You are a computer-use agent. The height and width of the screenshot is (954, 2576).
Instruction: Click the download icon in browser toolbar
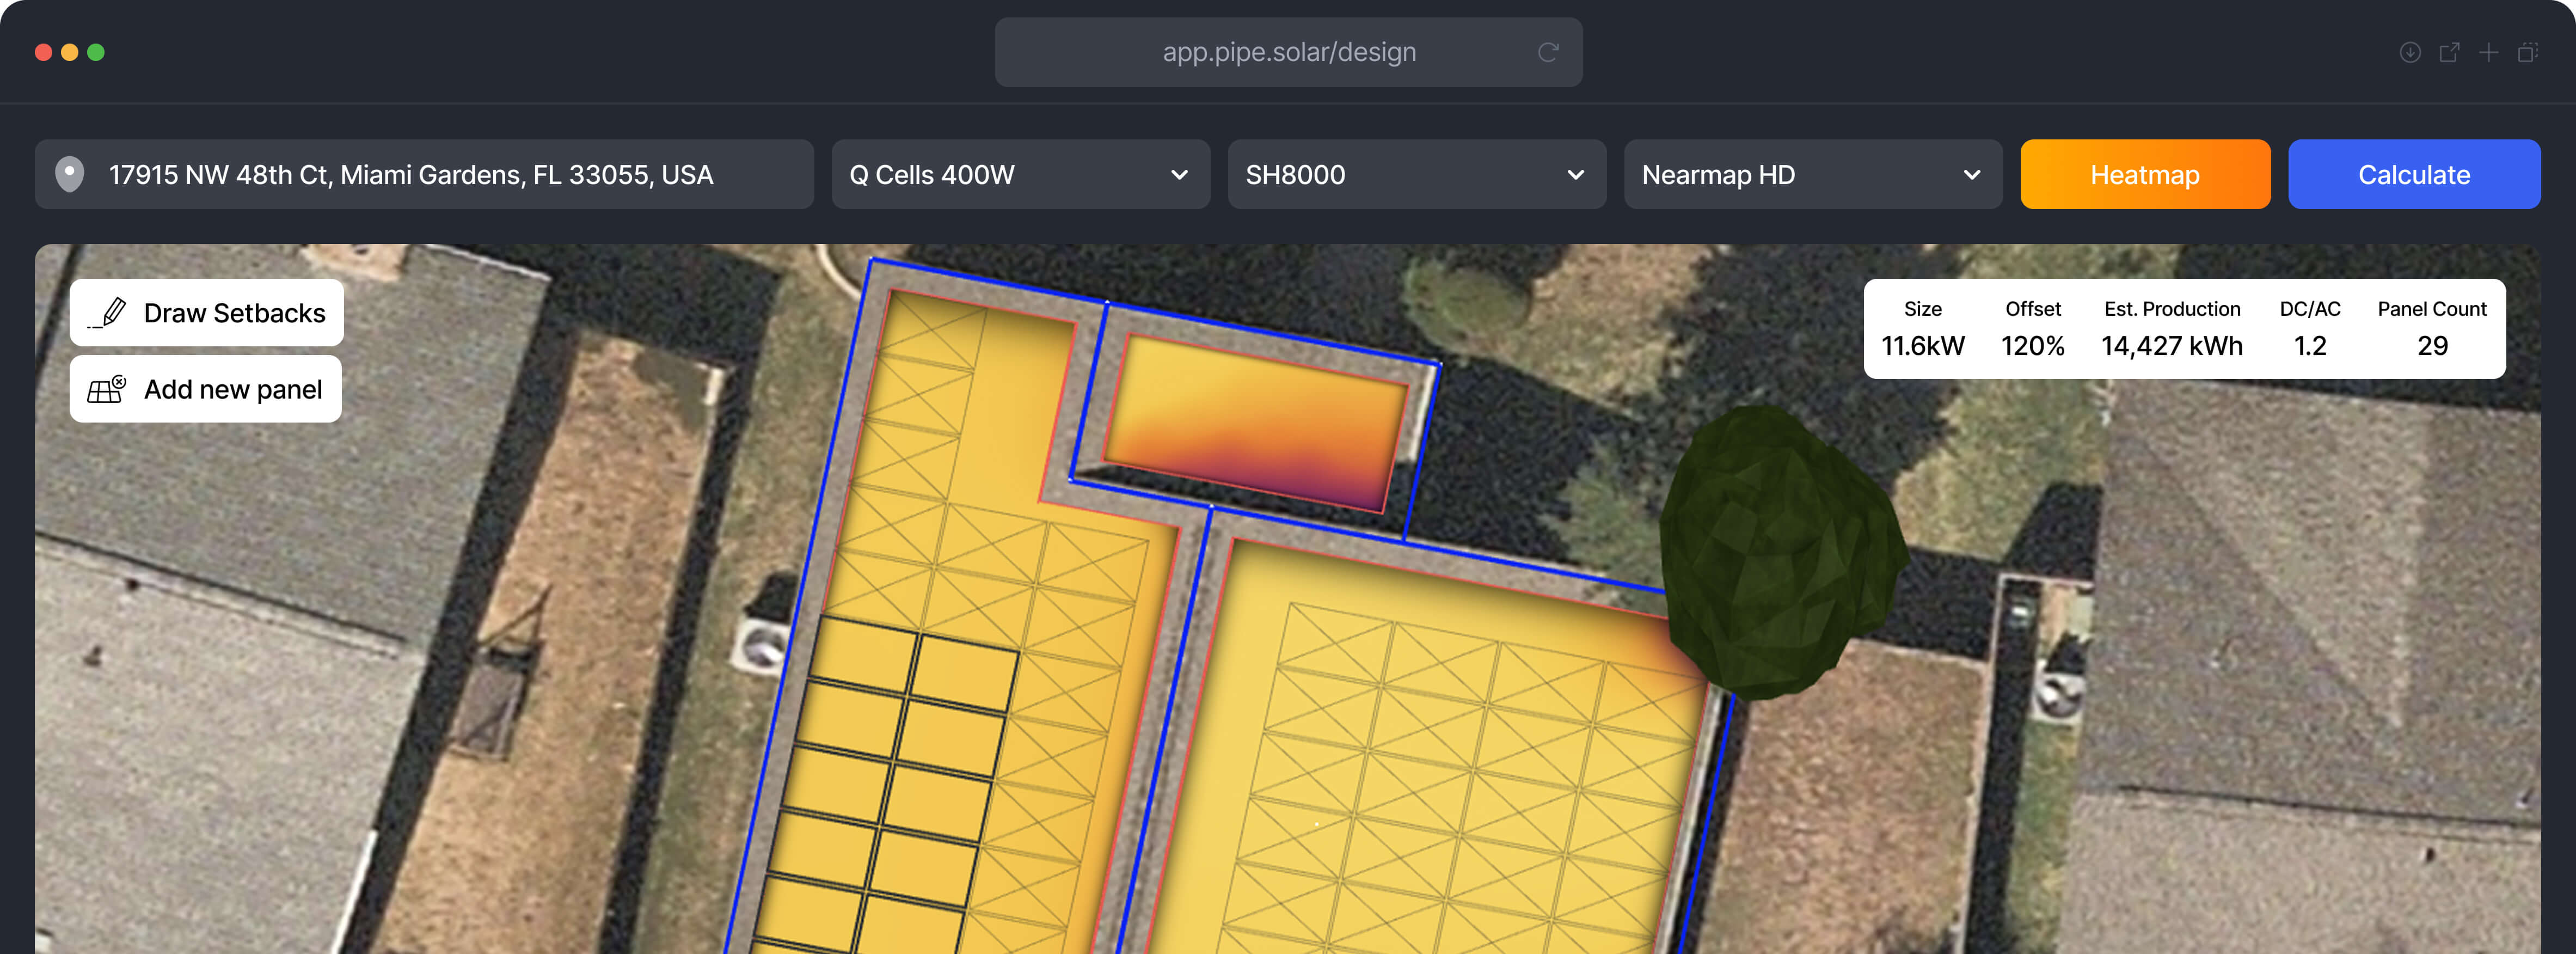2409,52
